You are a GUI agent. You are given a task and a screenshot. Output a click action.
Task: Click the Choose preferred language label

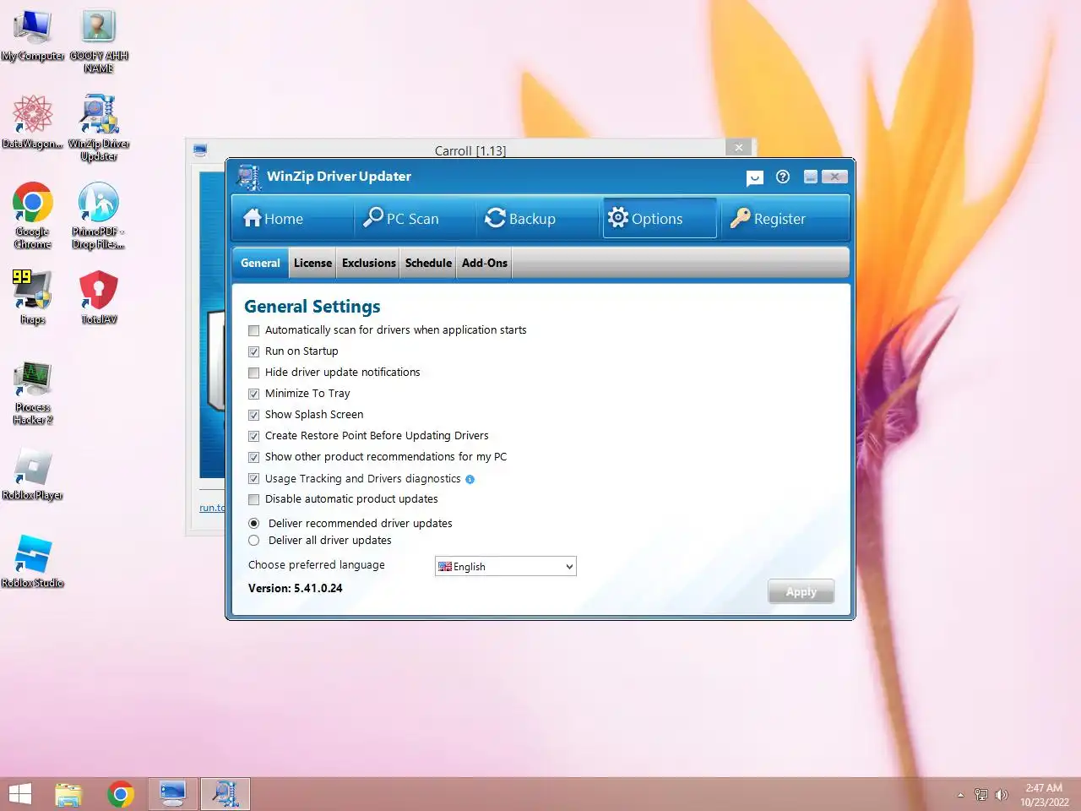tap(317, 565)
